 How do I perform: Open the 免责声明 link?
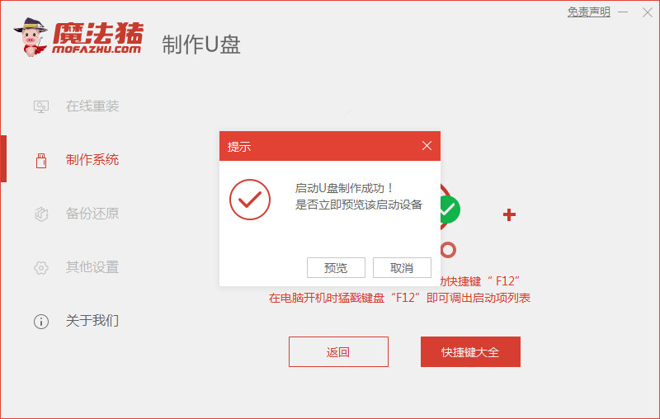pyautogui.click(x=589, y=12)
